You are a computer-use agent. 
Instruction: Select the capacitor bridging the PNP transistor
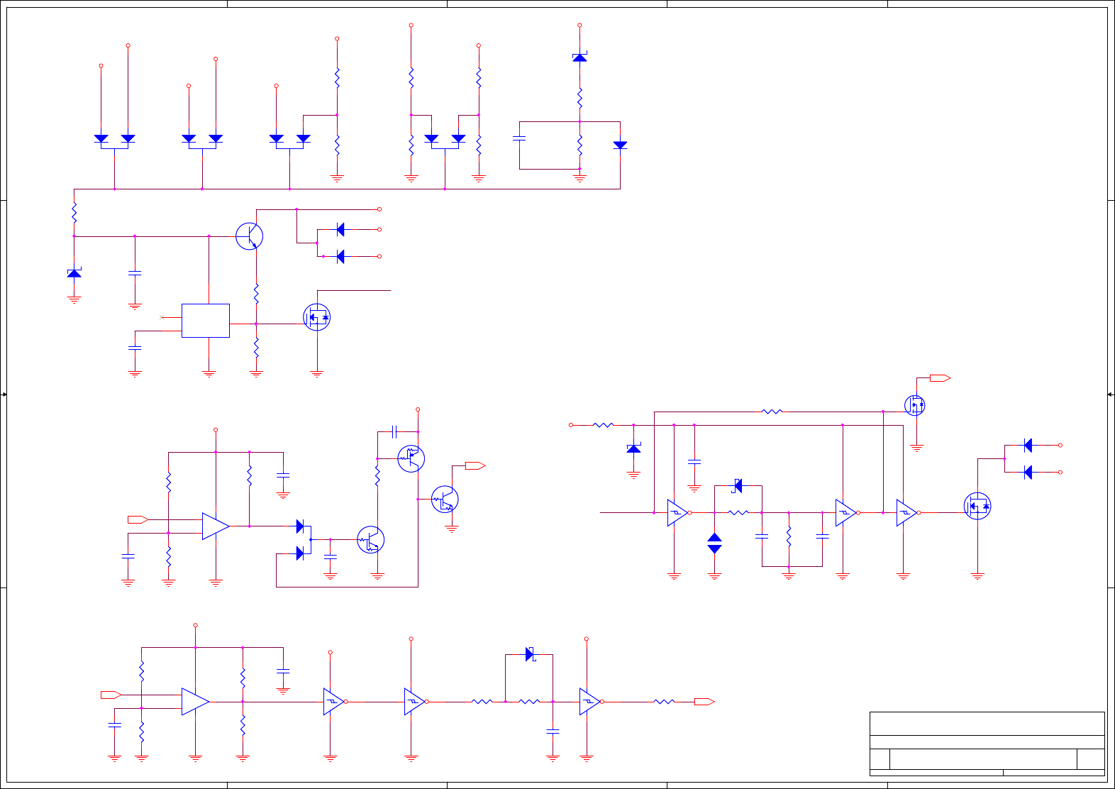[x=394, y=431]
